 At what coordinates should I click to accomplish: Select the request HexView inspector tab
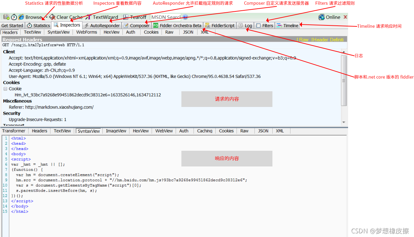point(111,32)
